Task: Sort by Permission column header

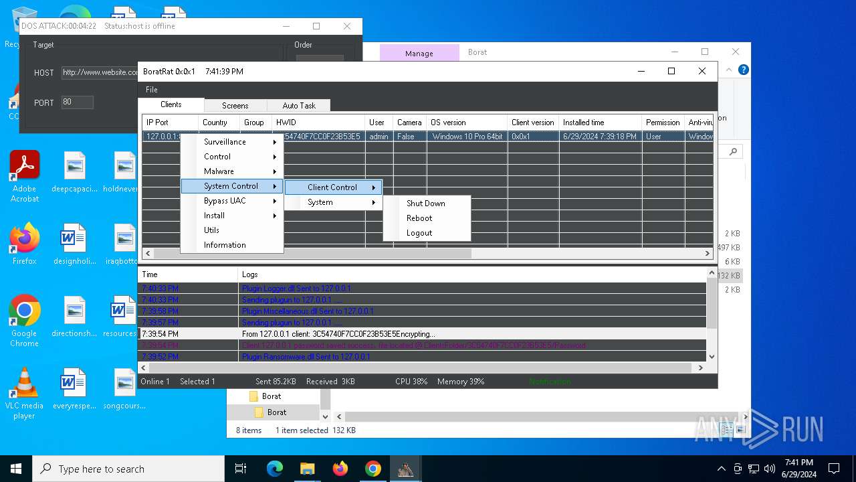Action: coord(663,123)
